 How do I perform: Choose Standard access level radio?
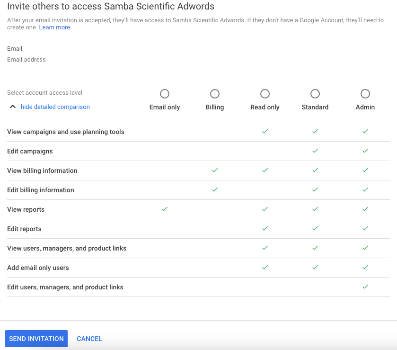315,94
